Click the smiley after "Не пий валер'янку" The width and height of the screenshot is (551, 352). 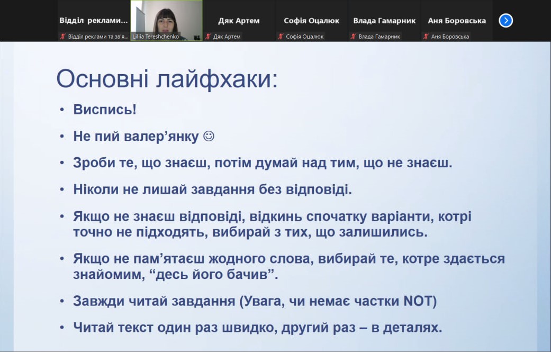(209, 136)
